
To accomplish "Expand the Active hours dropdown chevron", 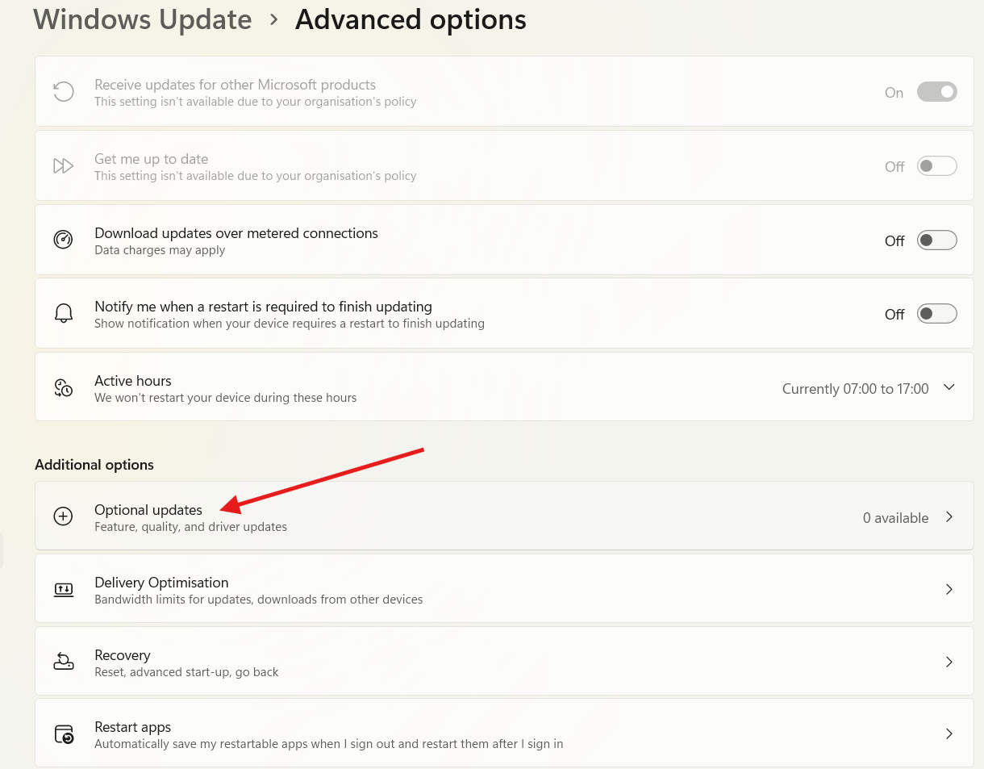I will point(949,388).
